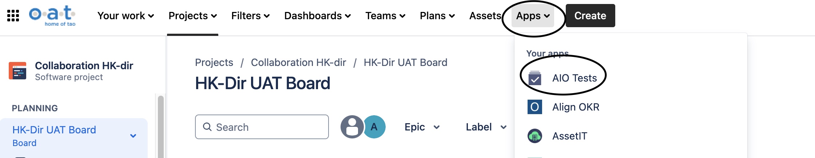Open the Filters menu
The width and height of the screenshot is (815, 158).
[250, 16]
